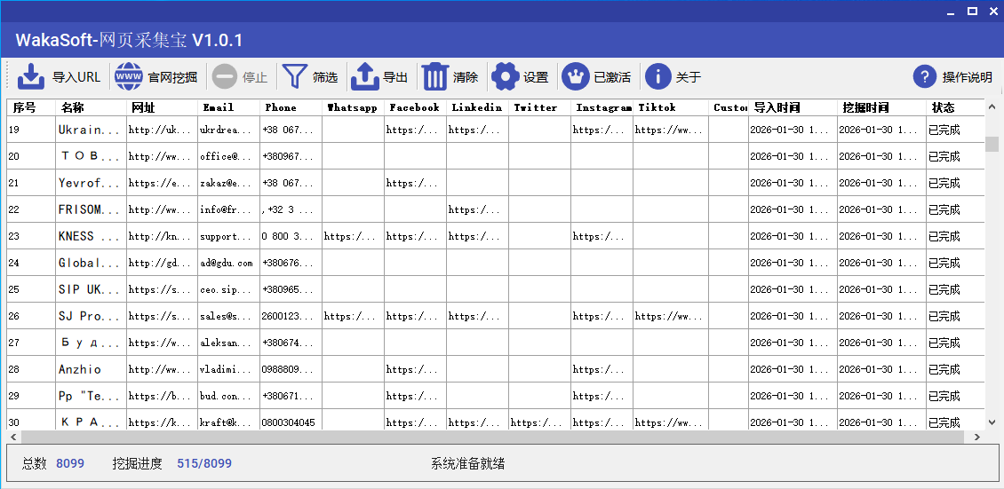The image size is (1004, 489).
Task: Click the horizontal scrollbar left arrow
Action: (12, 438)
